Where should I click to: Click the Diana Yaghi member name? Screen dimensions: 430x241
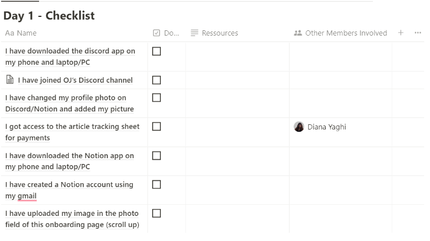(x=326, y=127)
